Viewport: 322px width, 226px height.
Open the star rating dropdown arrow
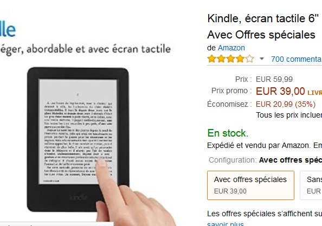pyautogui.click(x=262, y=59)
